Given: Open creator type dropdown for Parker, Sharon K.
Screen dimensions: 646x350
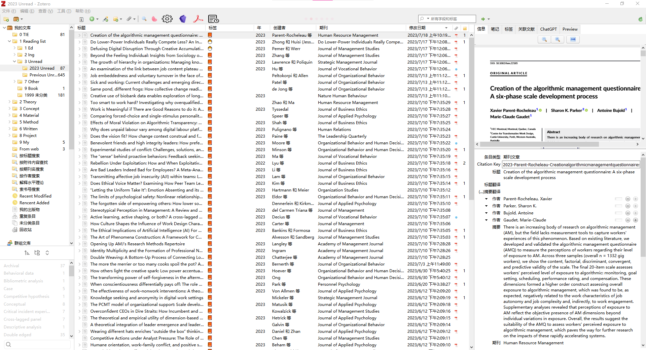Looking at the screenshot, I should click(487, 206).
